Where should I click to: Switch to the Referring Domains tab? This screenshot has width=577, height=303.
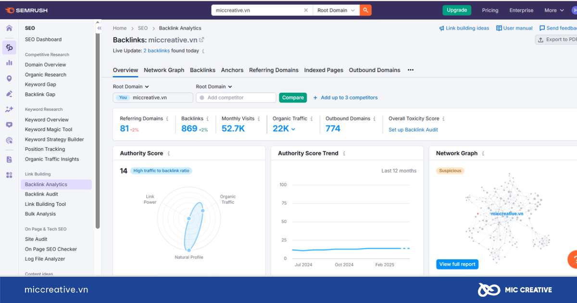click(274, 70)
